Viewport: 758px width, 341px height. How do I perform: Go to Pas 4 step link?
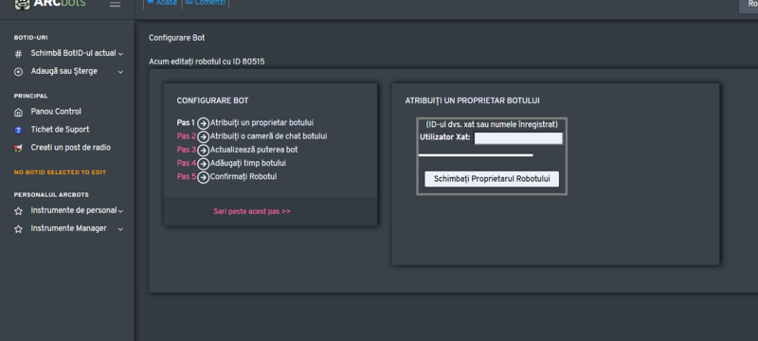(x=187, y=163)
